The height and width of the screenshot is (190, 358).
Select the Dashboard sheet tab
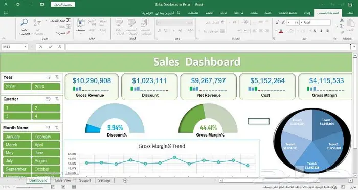point(38,181)
